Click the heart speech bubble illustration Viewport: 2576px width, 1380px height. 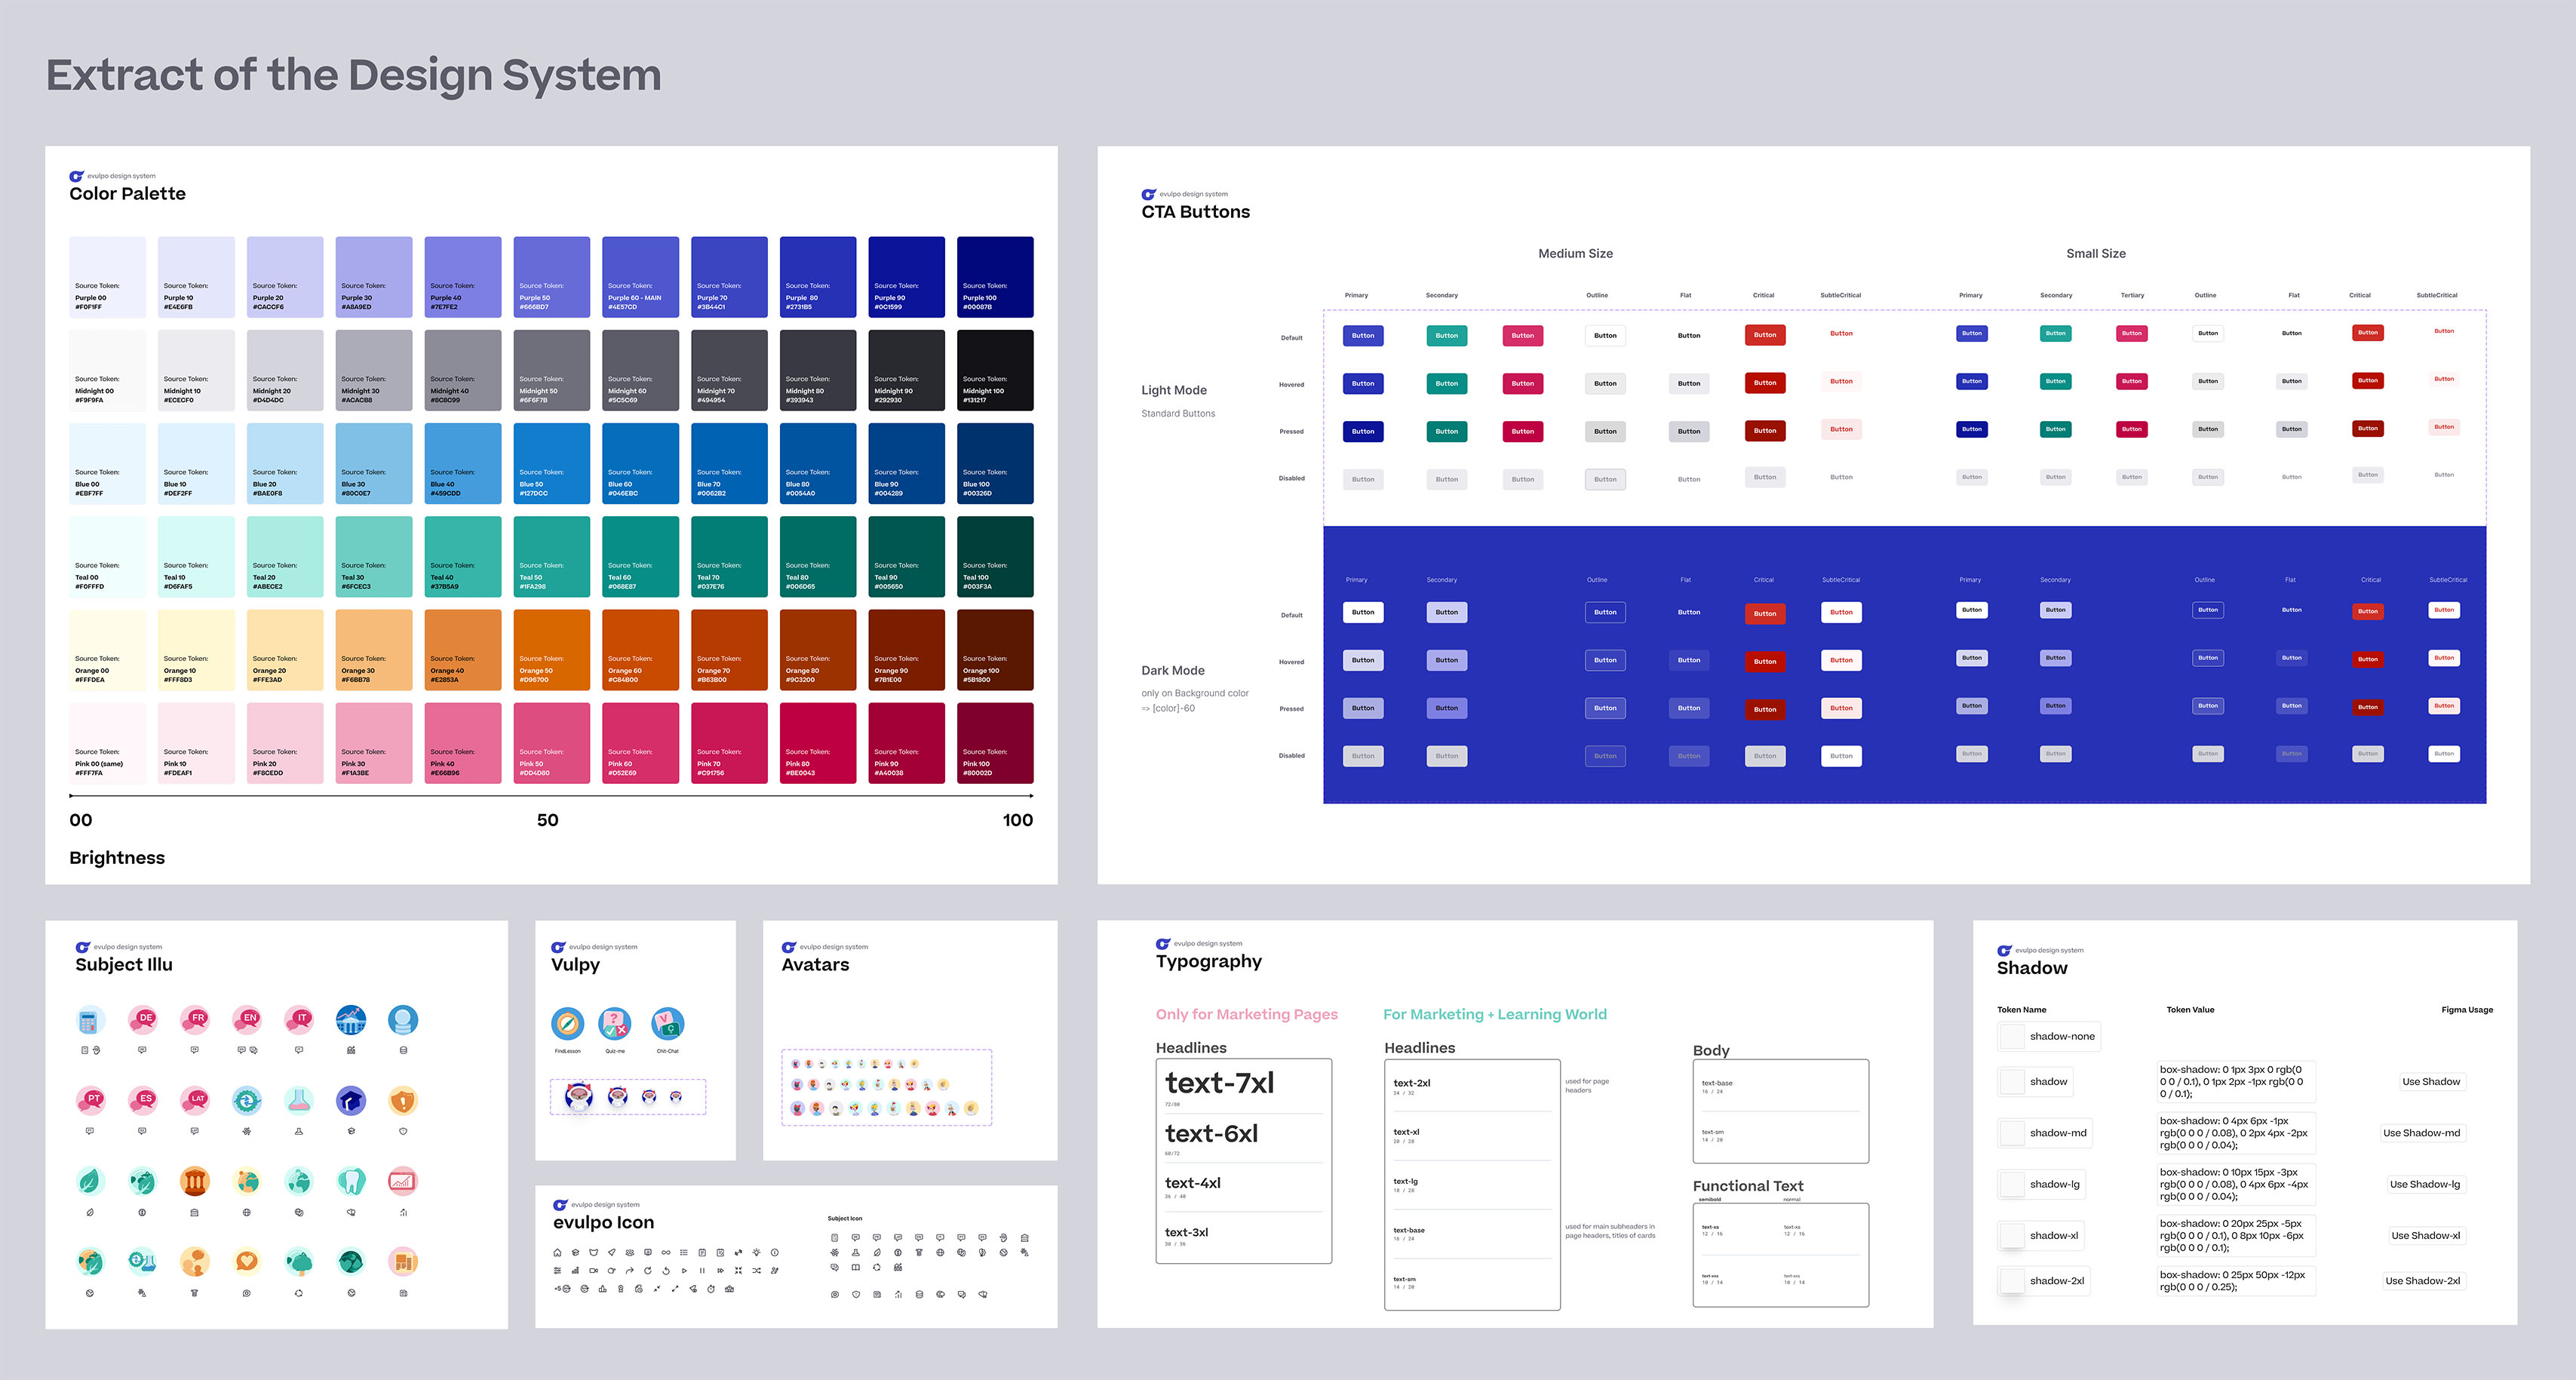tap(247, 1261)
